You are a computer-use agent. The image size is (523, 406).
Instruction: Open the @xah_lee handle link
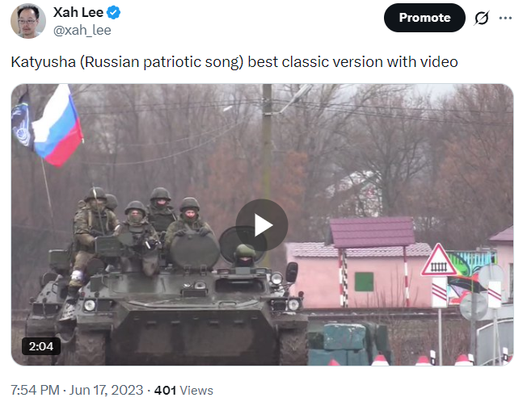[82, 31]
